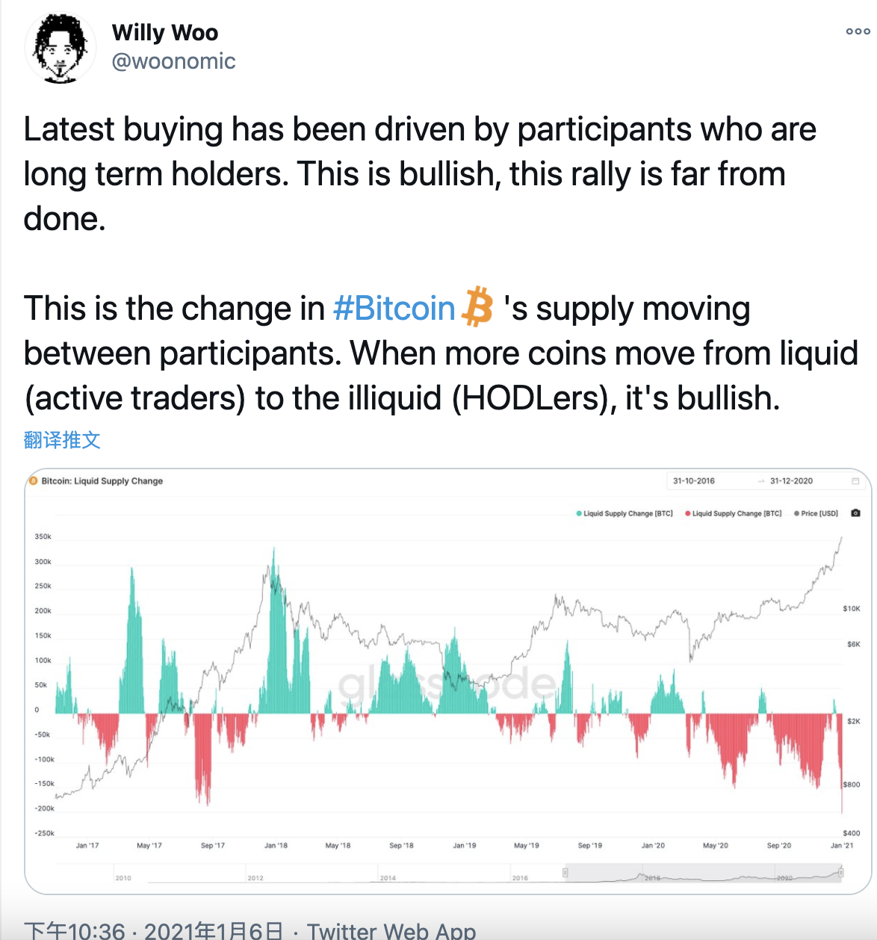The image size is (877, 940).
Task: Toggle the red Liquid Supply Change legend
Action: click(733, 513)
